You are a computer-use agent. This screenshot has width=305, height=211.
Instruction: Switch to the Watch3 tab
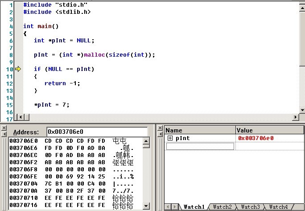tap(251, 207)
